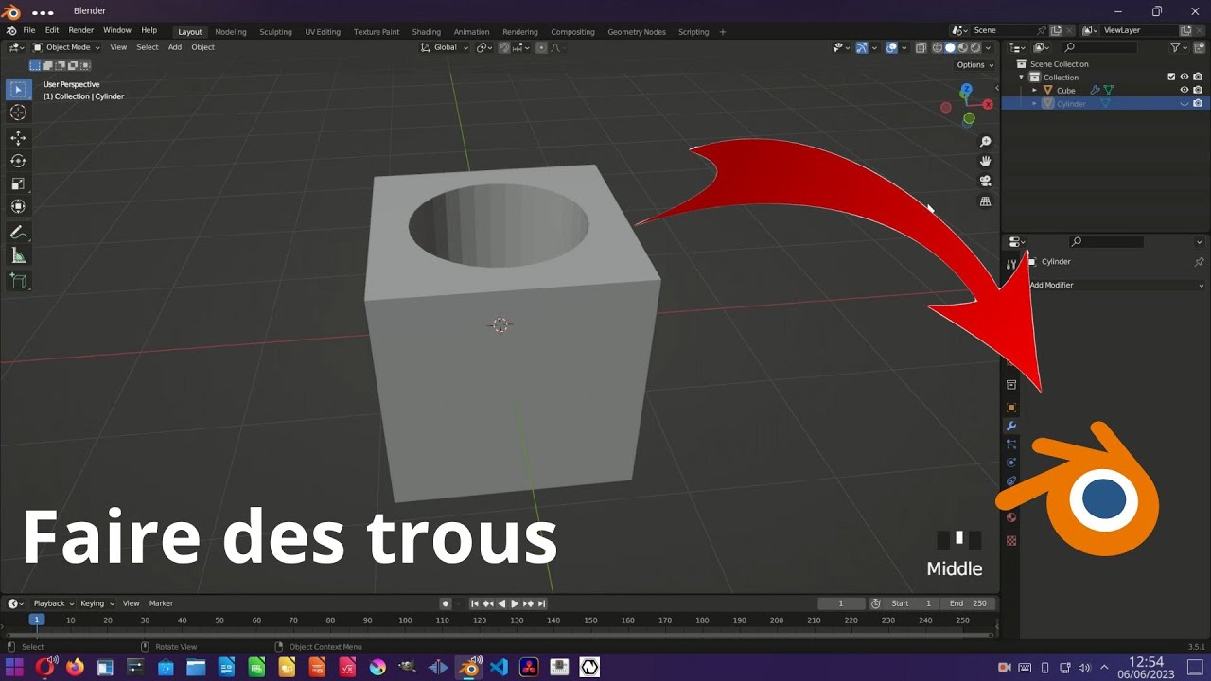Open the Object Mode dropdown

pos(66,47)
